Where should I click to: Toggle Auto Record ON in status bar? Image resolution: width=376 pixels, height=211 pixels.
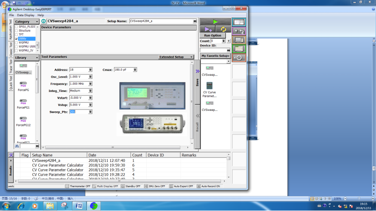[209, 186]
